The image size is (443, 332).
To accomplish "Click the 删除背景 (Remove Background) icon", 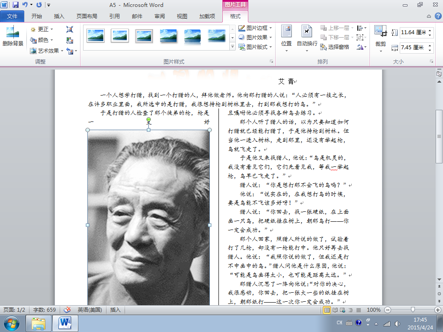I will point(13,36).
